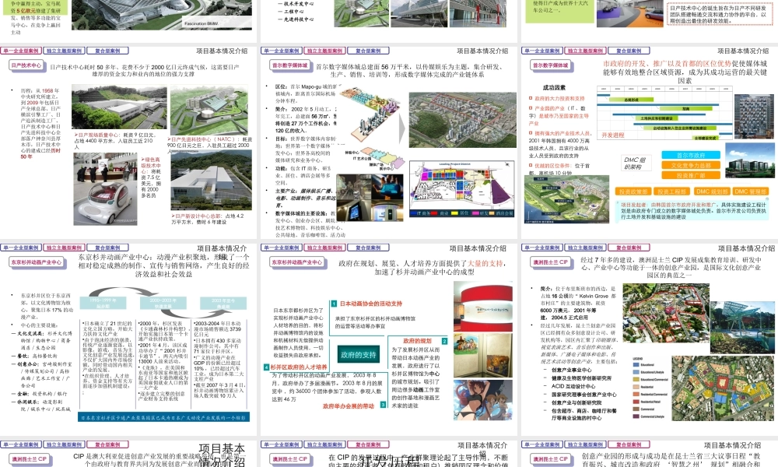Select the 投资政策部 department box
Screen dimensions: 778x467
pos(633,191)
